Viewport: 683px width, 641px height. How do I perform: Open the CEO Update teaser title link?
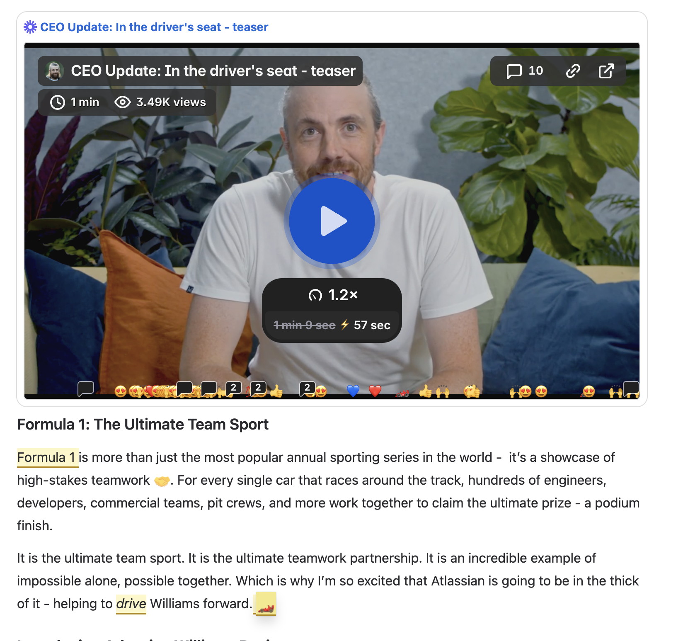pos(154,27)
